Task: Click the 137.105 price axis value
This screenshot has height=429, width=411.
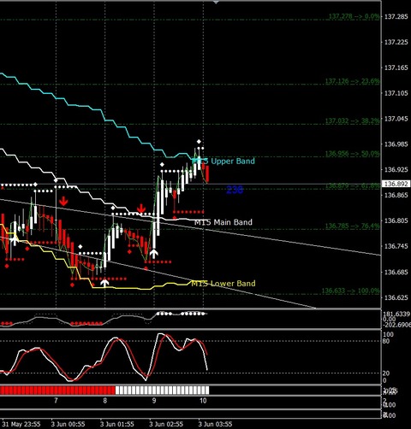Action: pyautogui.click(x=396, y=93)
